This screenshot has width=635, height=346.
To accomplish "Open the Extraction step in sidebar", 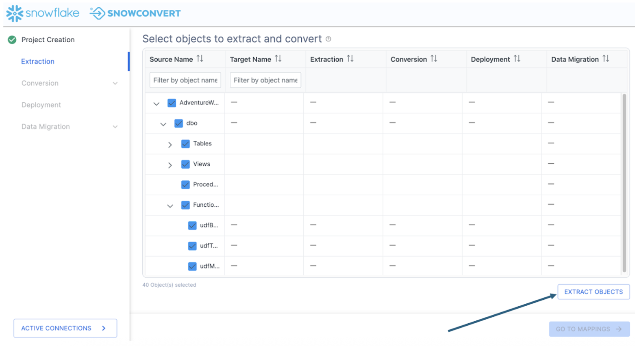I will point(38,61).
